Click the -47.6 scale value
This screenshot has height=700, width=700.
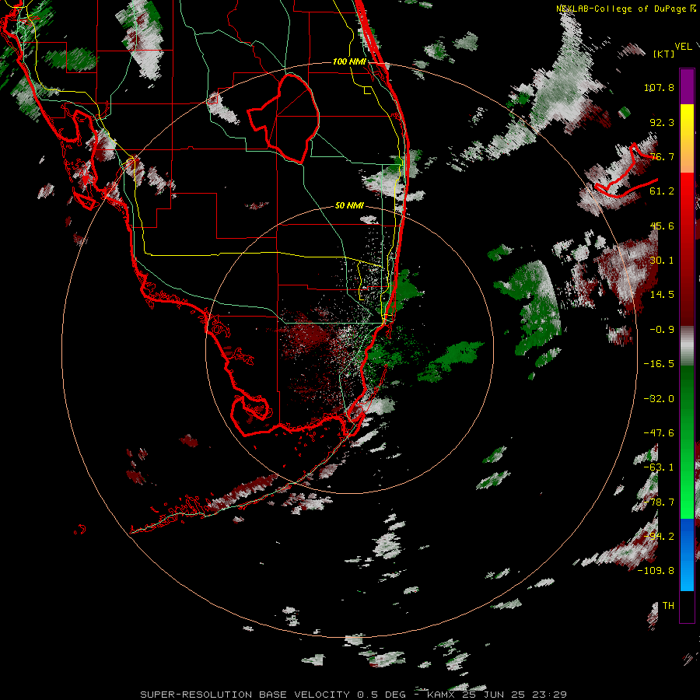[x=659, y=433]
